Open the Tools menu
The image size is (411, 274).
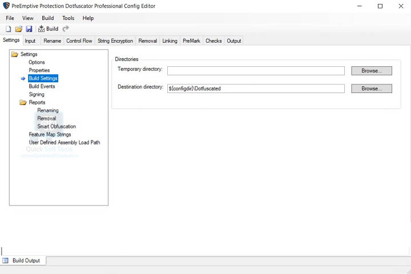tap(68, 18)
